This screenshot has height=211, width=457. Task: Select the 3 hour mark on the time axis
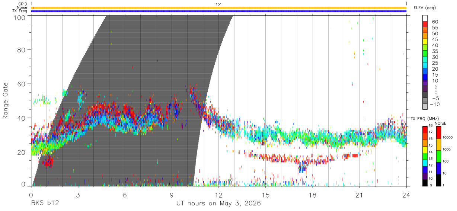pyautogui.click(x=78, y=194)
